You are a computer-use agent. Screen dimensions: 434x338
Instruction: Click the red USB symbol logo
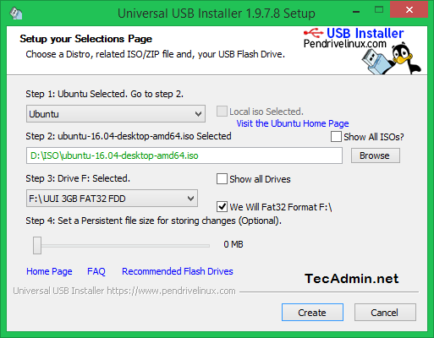[314, 33]
